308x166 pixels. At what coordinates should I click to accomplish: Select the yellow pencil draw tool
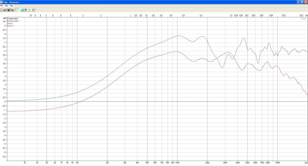point(17,10)
